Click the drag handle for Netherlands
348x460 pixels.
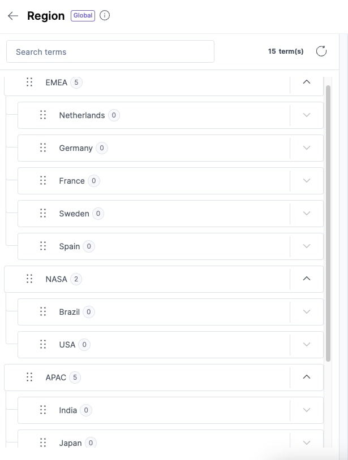tap(43, 115)
